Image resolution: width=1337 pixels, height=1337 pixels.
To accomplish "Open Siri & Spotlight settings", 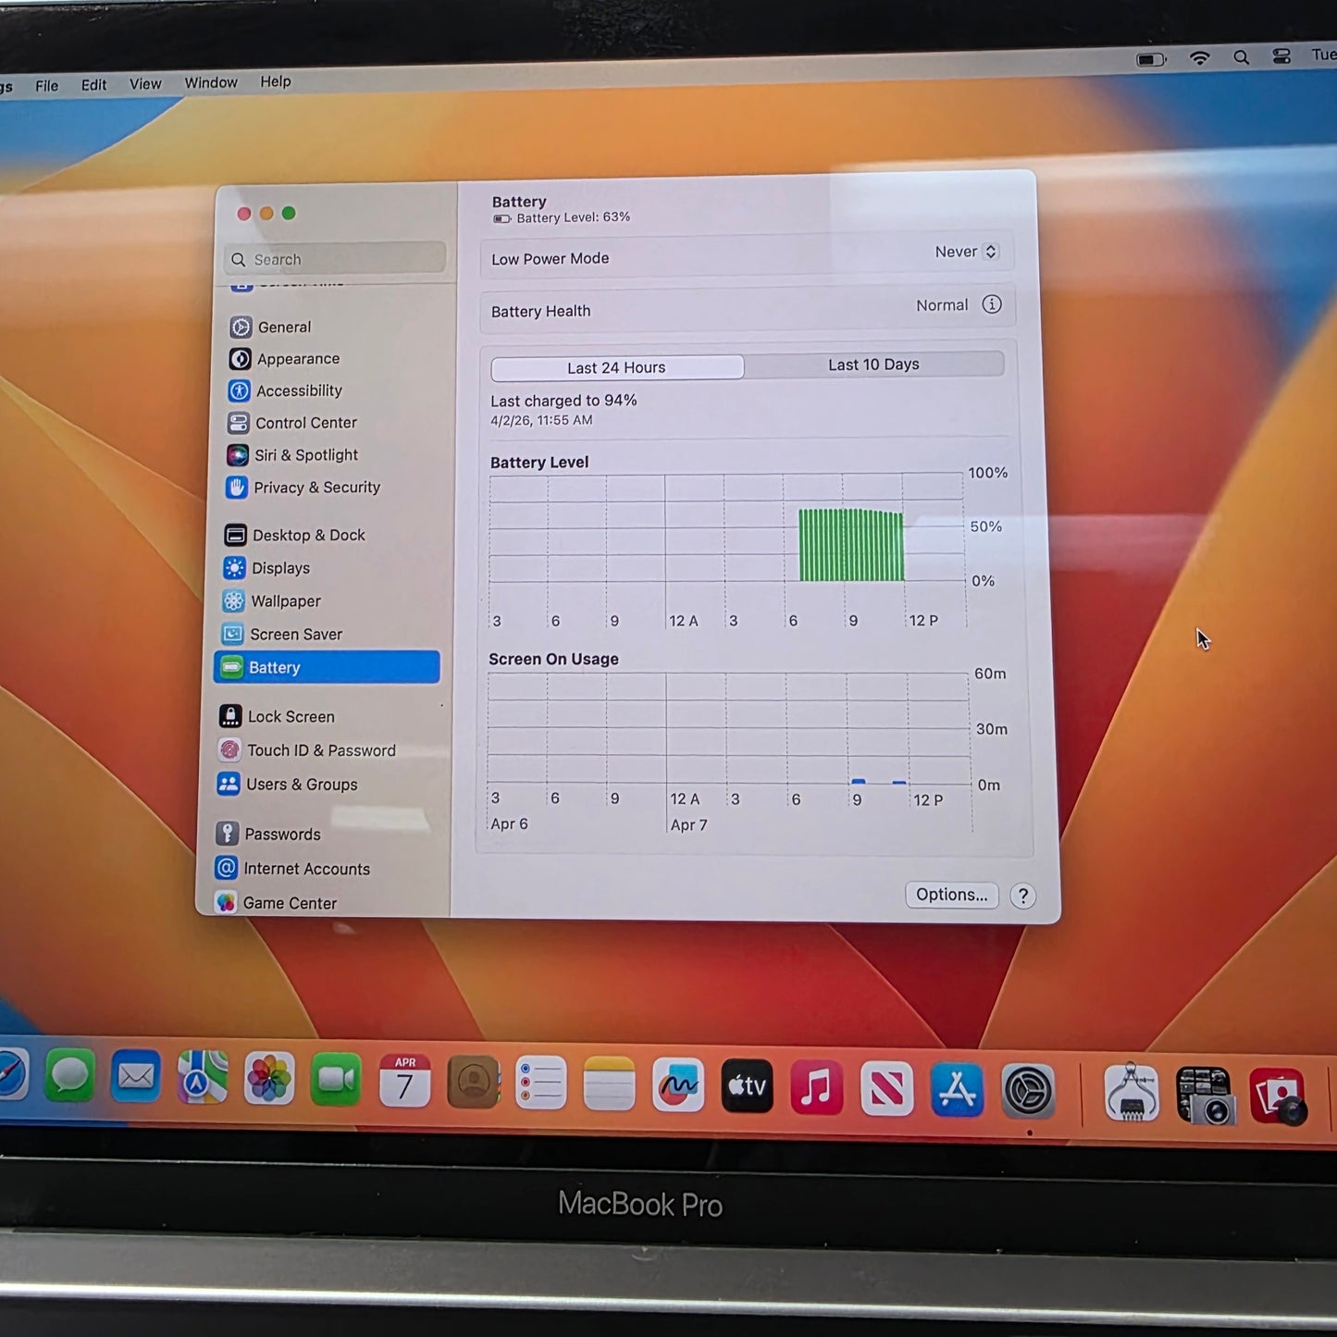I will [x=305, y=454].
